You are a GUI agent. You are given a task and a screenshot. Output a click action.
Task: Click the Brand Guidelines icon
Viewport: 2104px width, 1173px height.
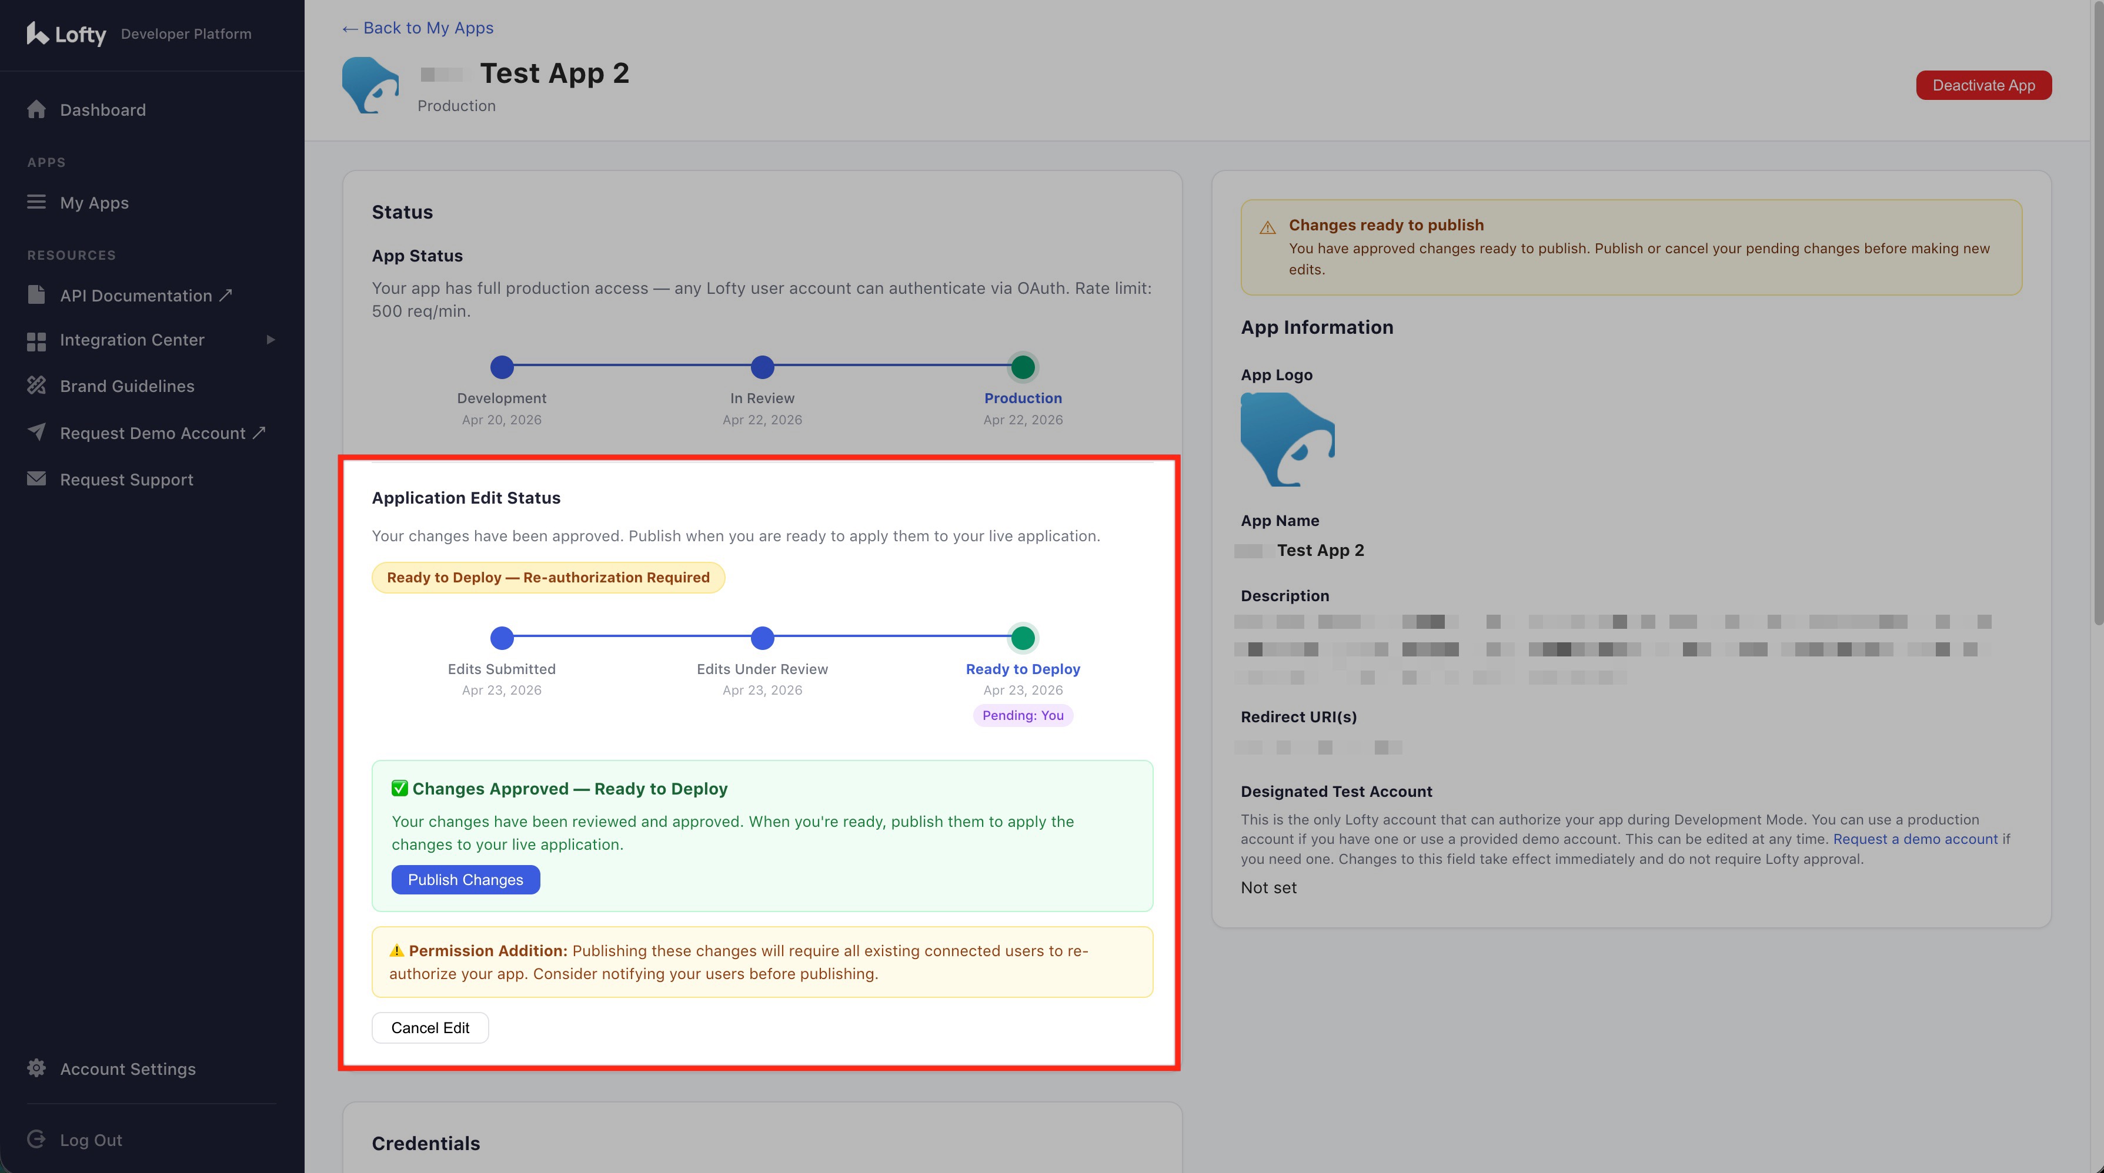[36, 386]
